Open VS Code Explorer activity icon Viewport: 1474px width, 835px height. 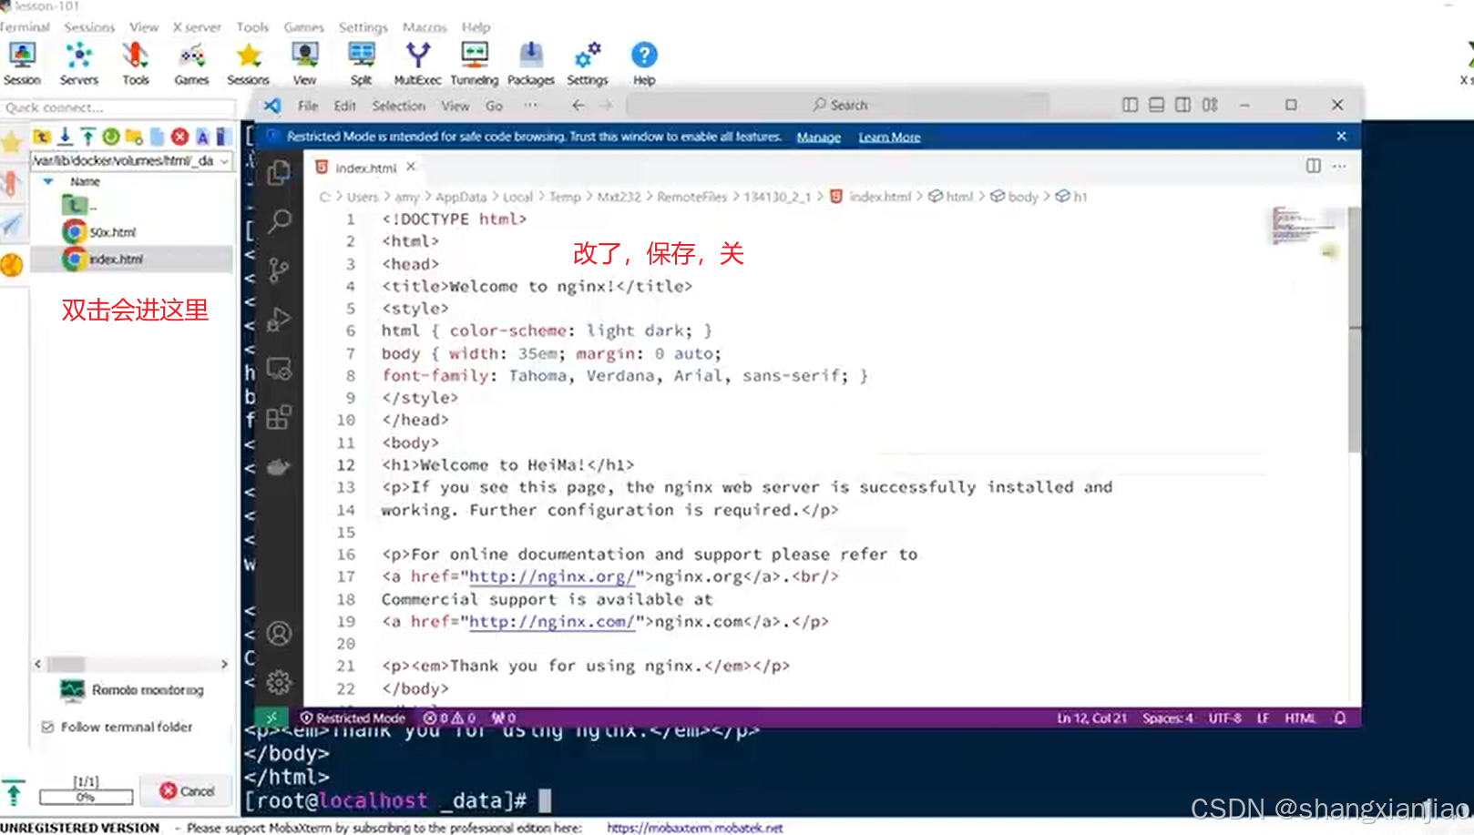[x=279, y=173]
